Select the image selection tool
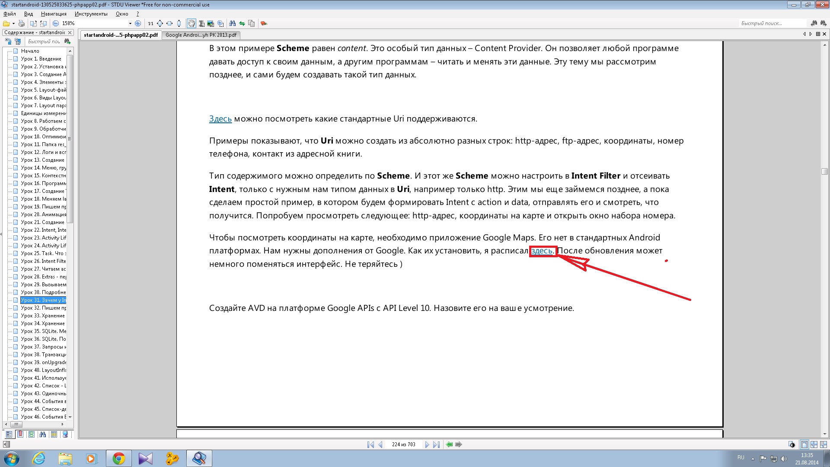 click(211, 23)
